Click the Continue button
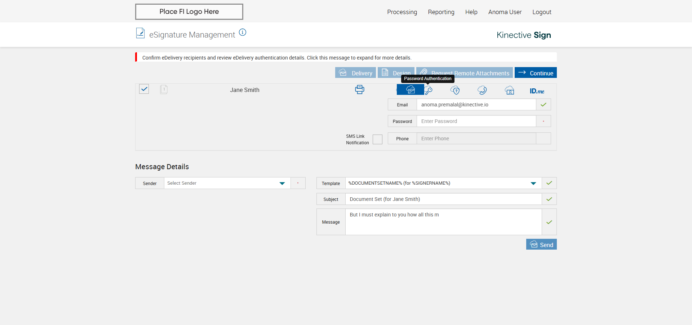 tap(536, 73)
